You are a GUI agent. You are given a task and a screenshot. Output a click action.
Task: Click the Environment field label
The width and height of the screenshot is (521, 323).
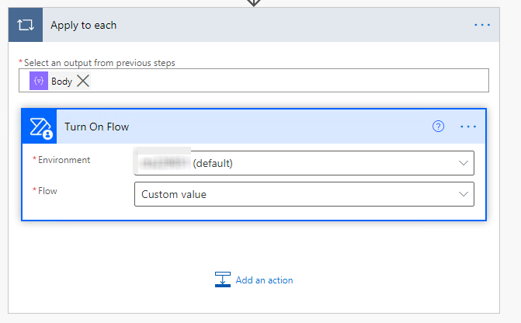tap(64, 160)
